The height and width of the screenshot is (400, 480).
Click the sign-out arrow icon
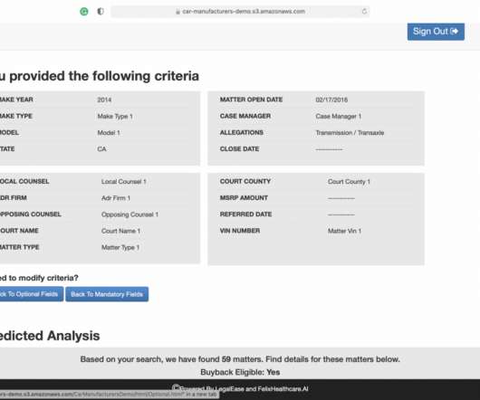coord(455,31)
